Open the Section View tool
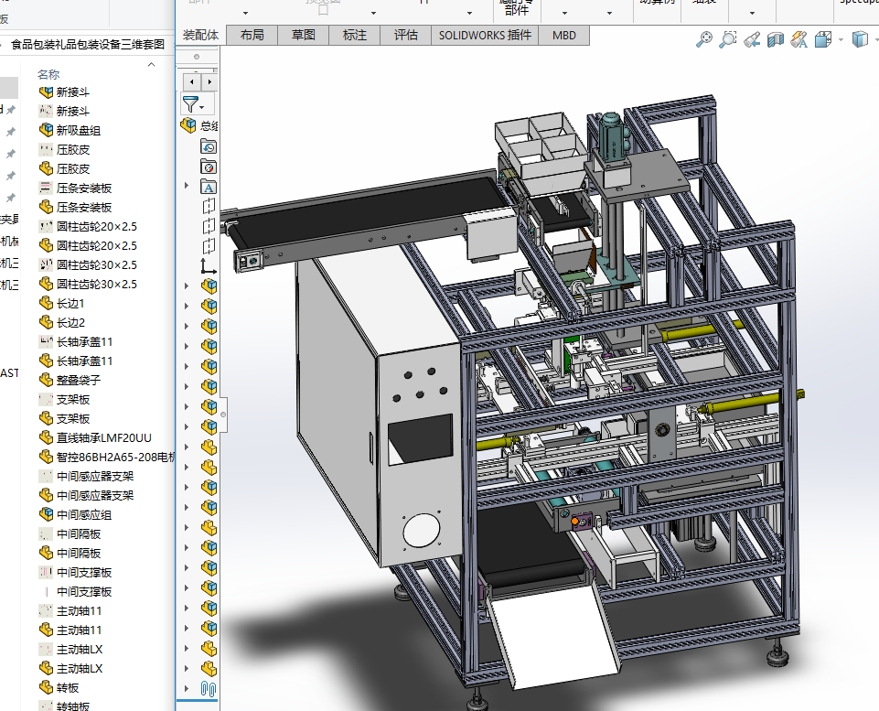The width and height of the screenshot is (879, 711). [776, 39]
